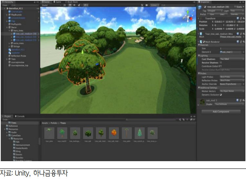Open the Asset Store tab
This screenshot has height=179, width=246.
click(72, 2)
